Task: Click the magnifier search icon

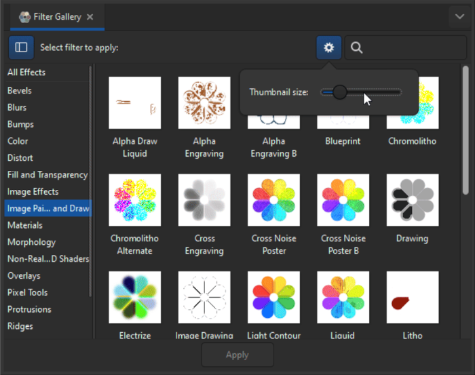Action: tap(357, 47)
